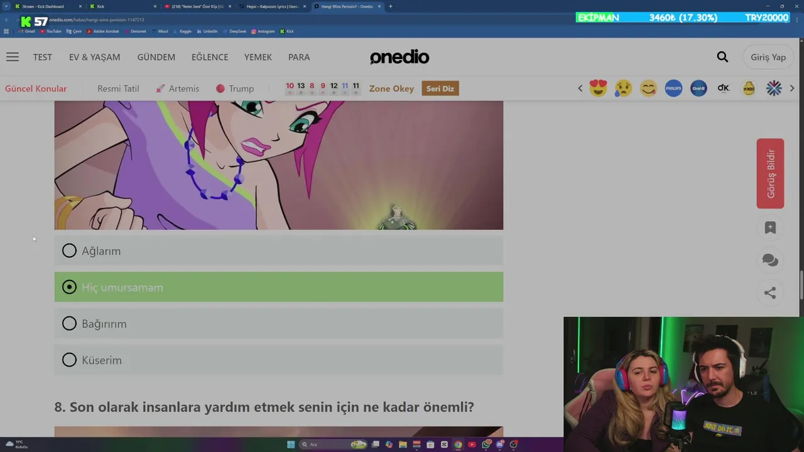Open DeepSeek bookmark
804x452 pixels.
pos(234,31)
